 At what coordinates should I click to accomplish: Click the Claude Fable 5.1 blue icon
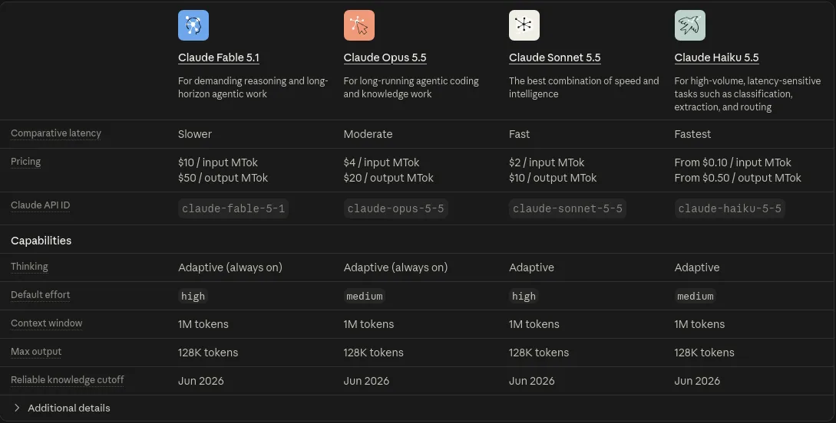point(193,25)
